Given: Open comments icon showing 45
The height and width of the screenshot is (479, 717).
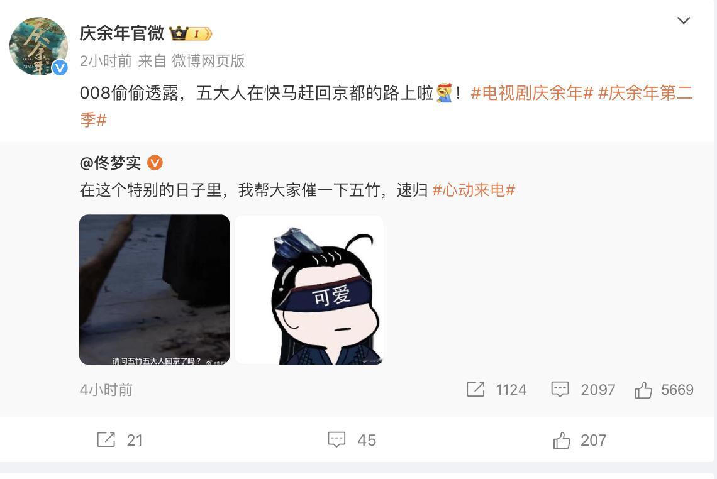Looking at the screenshot, I should click(x=336, y=439).
